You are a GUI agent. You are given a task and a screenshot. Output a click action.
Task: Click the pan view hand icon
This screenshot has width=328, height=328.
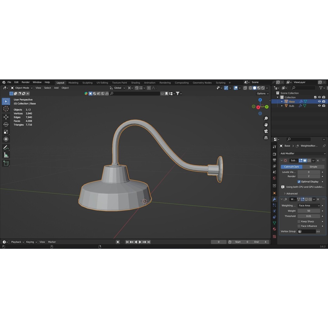pos(266,125)
